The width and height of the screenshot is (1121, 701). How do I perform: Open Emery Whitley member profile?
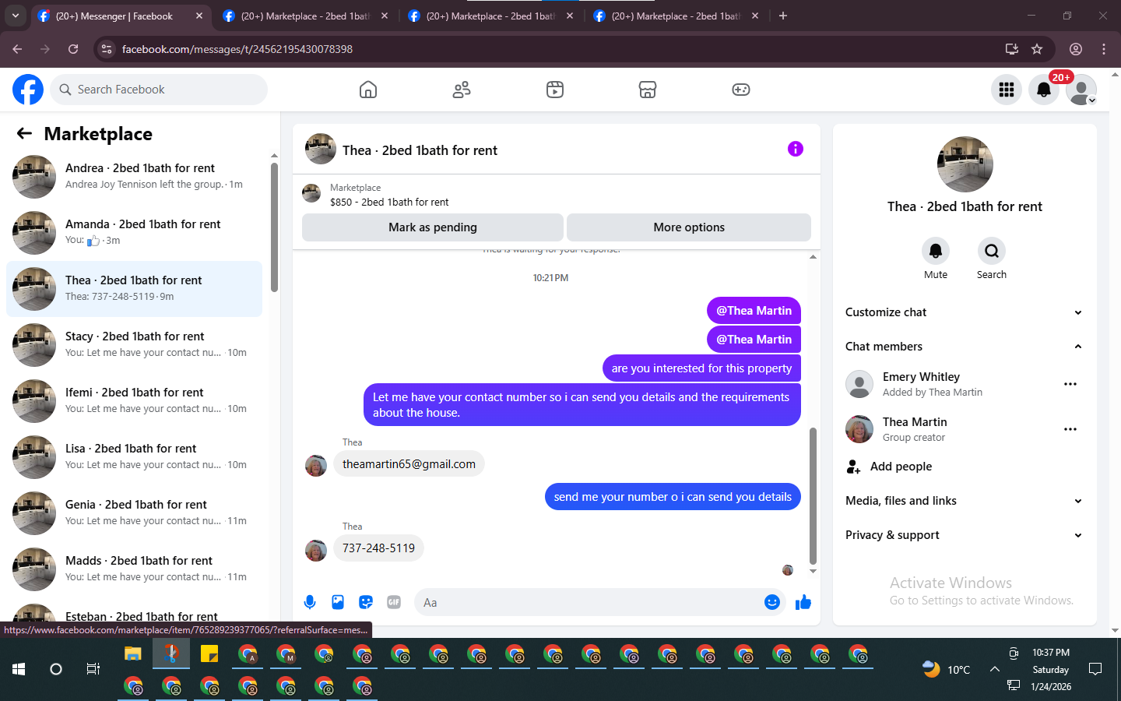(921, 377)
